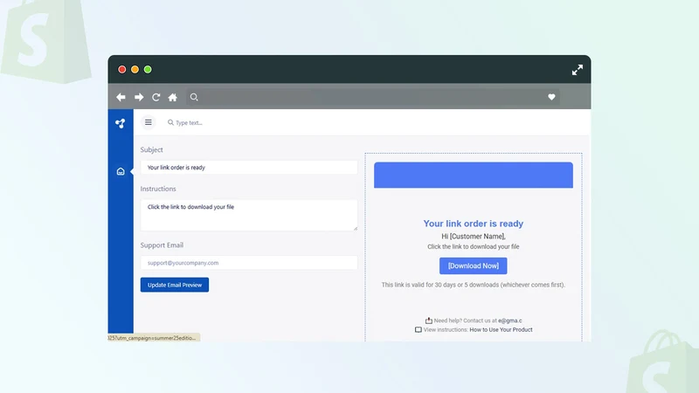Click the support email address link in preview
This screenshot has height=393, width=699.
point(510,321)
